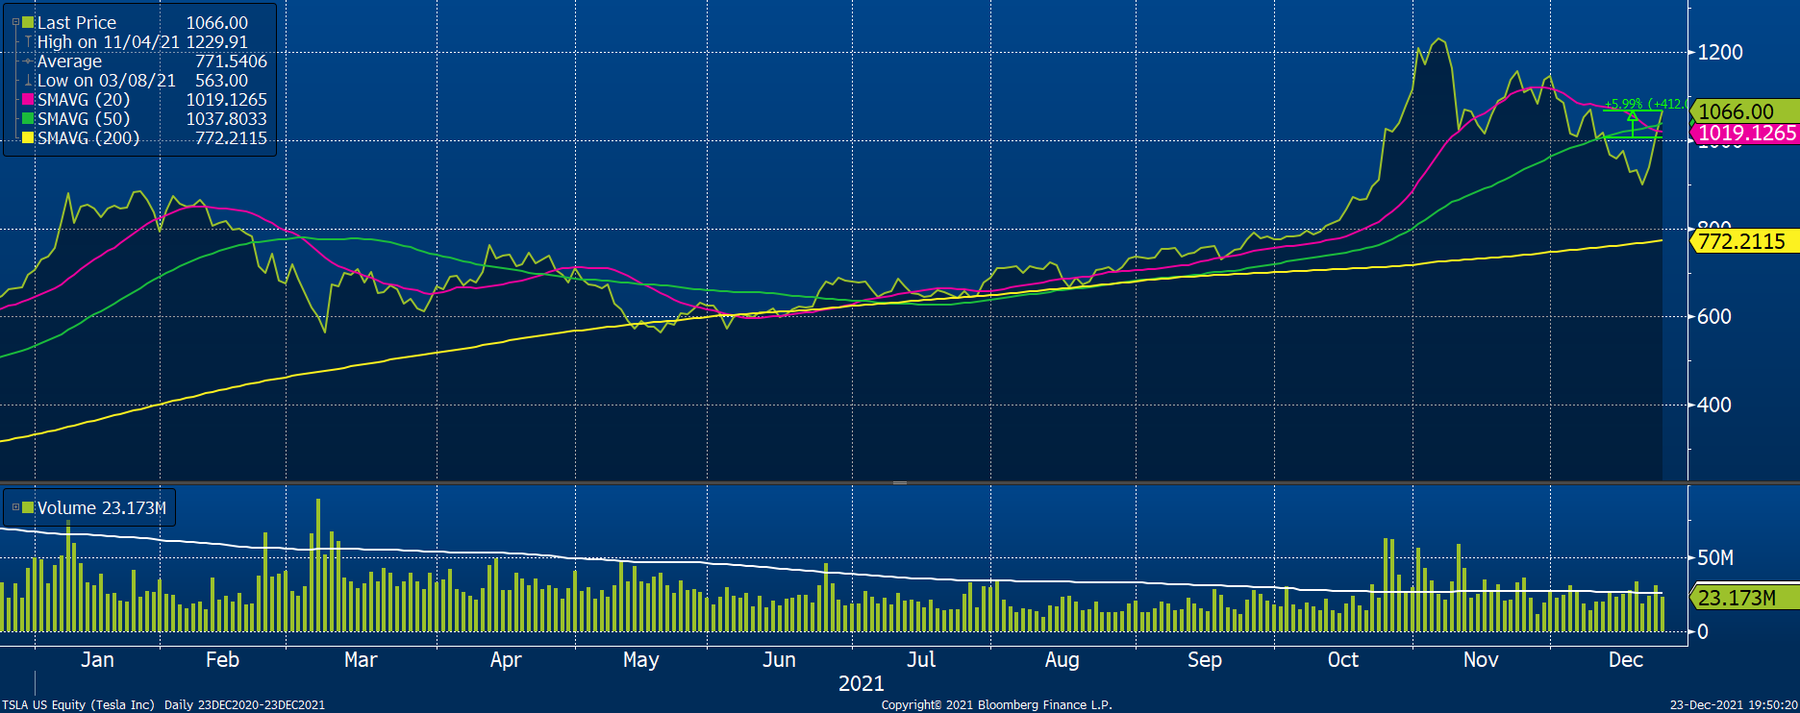
Task: Click the 1037.8033 SMAVG (50) value
Action: coord(227,118)
